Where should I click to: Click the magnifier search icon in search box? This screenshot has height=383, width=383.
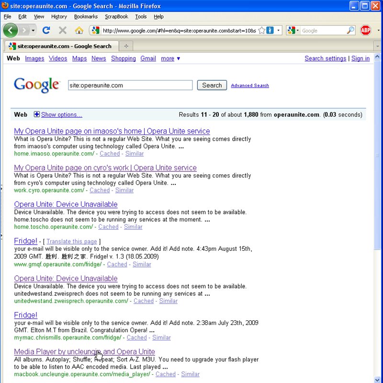pos(350,30)
